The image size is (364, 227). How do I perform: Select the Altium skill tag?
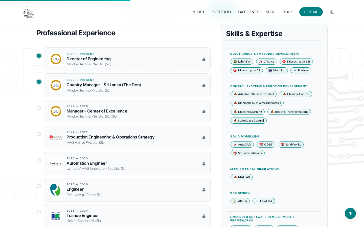[x=240, y=201]
